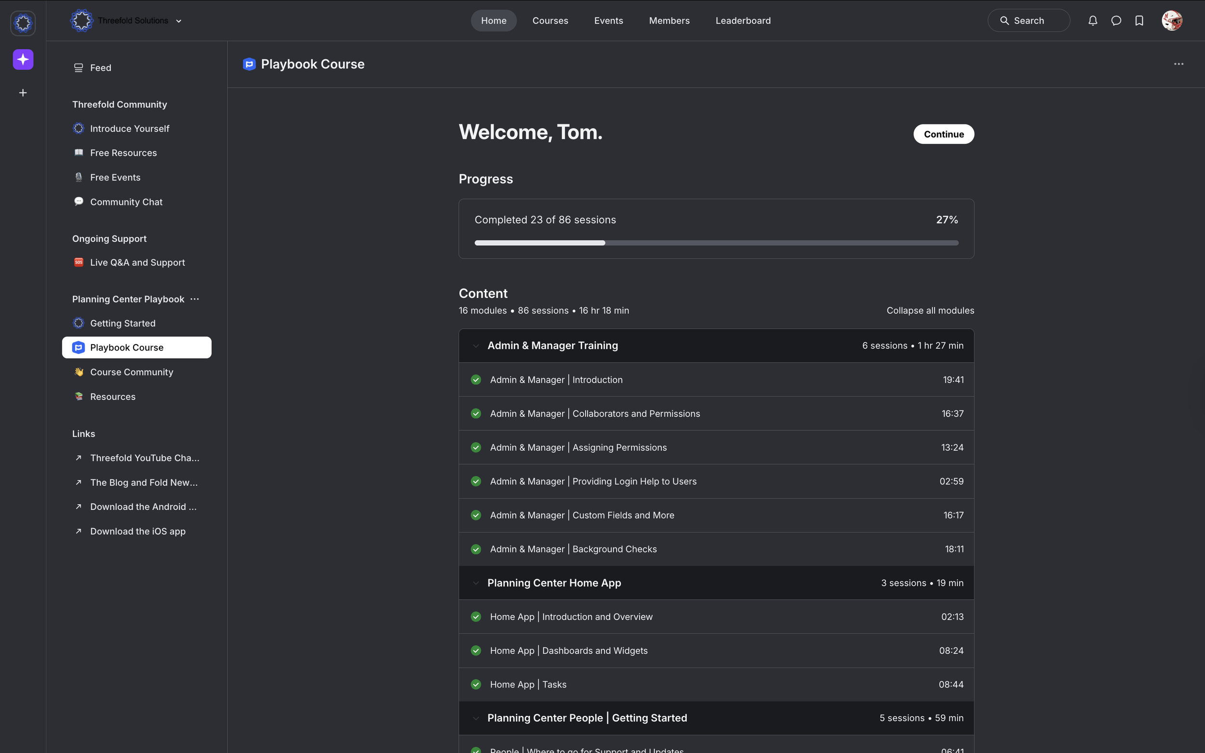
Task: Open the Threefold Solutions community switcher dropdown
Action: [178, 21]
